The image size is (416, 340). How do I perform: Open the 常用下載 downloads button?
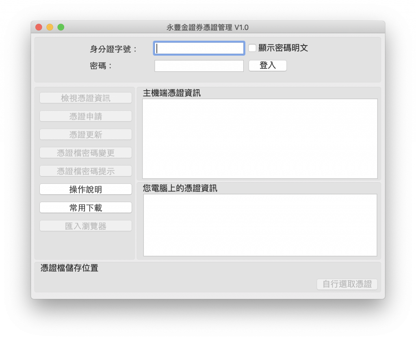point(86,208)
